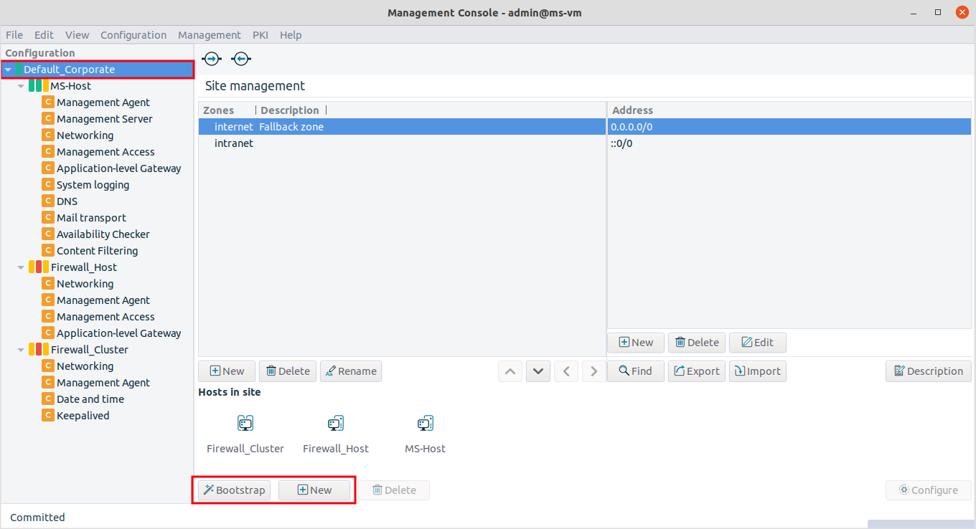
Task: Click the left chevron zone button
Action: coord(566,371)
